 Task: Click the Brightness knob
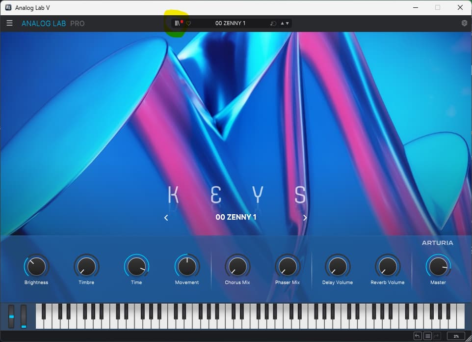point(36,266)
